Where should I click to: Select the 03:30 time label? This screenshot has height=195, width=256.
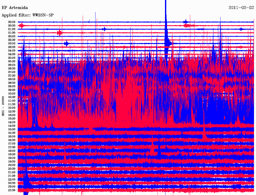point(12,47)
